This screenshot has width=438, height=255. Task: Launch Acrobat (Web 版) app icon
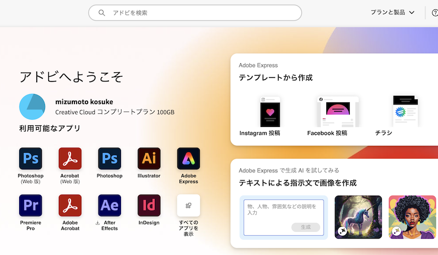(x=70, y=159)
